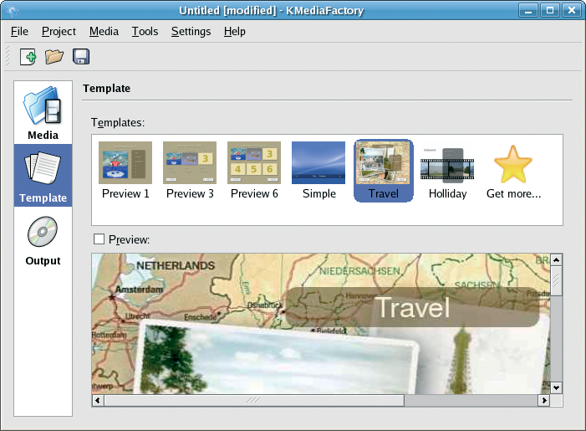
Task: Select the Holliday filmstrip template
Action: [x=447, y=171]
